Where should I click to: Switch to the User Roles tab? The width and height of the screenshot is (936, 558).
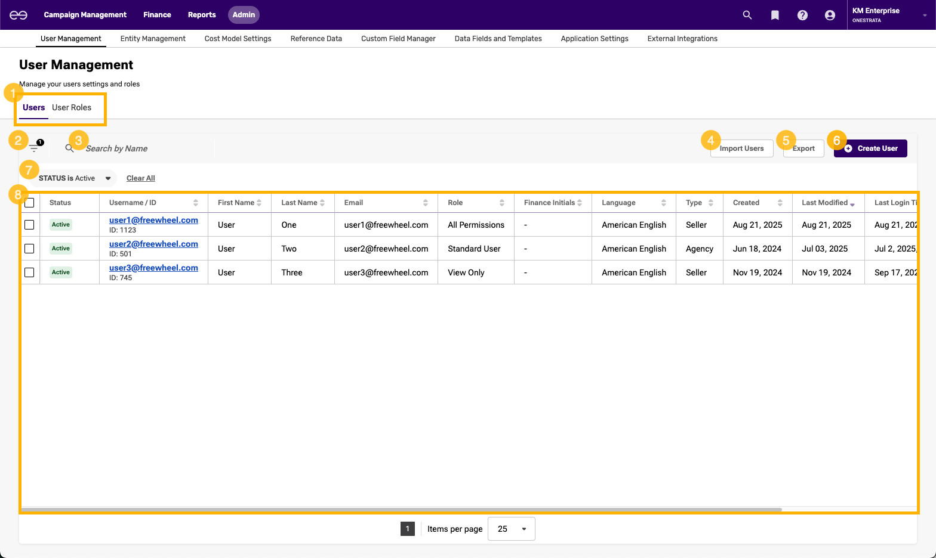click(x=72, y=107)
